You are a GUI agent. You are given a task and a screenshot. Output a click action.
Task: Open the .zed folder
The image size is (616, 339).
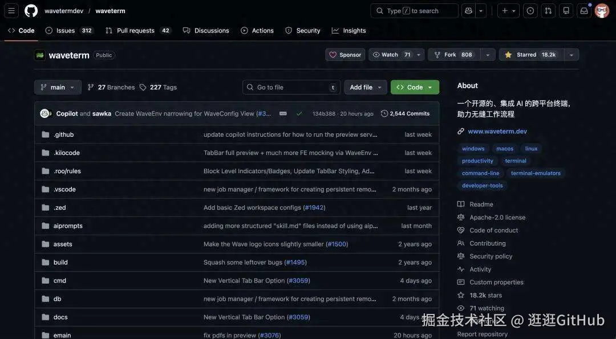(x=60, y=207)
